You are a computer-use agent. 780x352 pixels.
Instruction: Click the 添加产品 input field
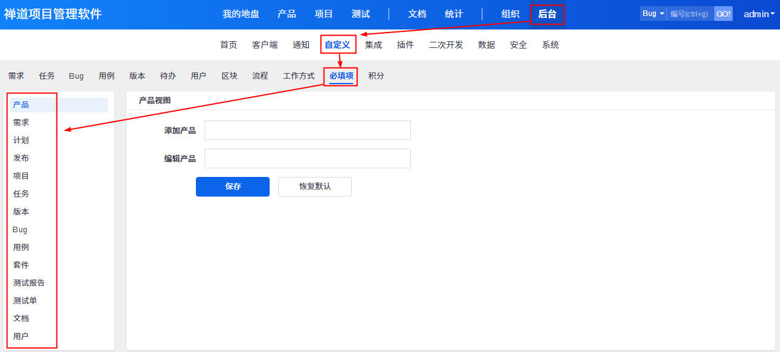[x=307, y=130]
